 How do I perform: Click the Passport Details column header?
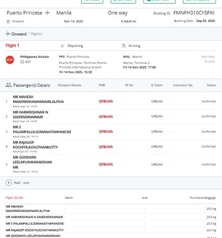[70, 85]
